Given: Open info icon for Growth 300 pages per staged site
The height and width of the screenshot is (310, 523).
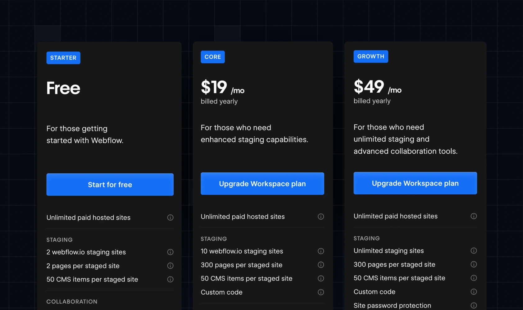Looking at the screenshot, I should pyautogui.click(x=474, y=264).
